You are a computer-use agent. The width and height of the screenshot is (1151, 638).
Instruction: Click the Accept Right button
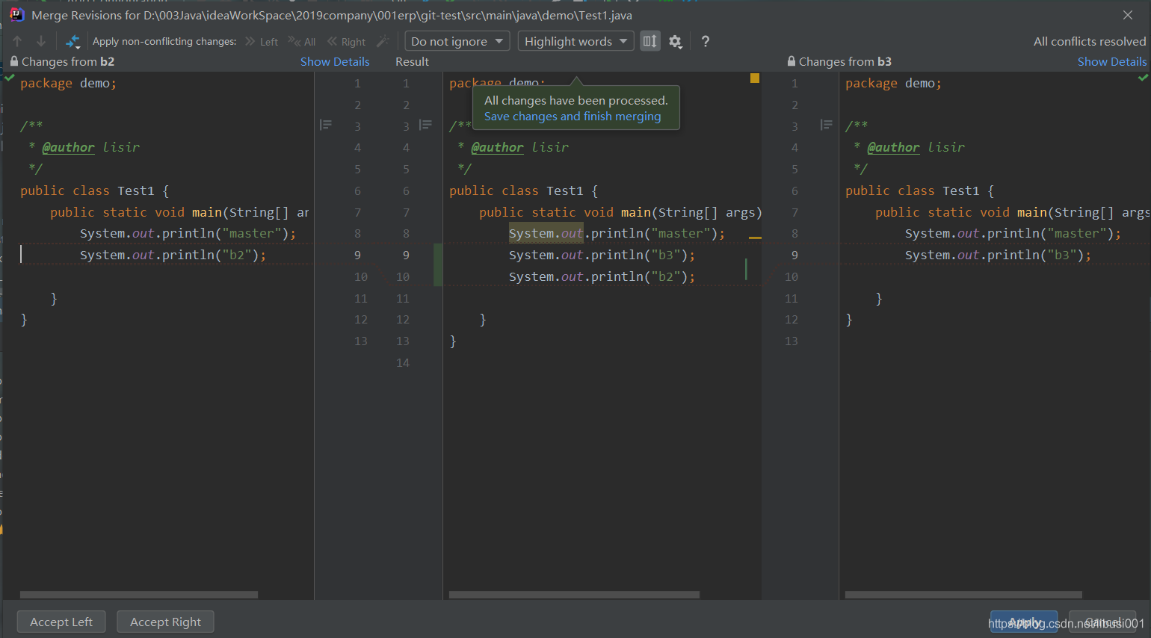(x=165, y=622)
